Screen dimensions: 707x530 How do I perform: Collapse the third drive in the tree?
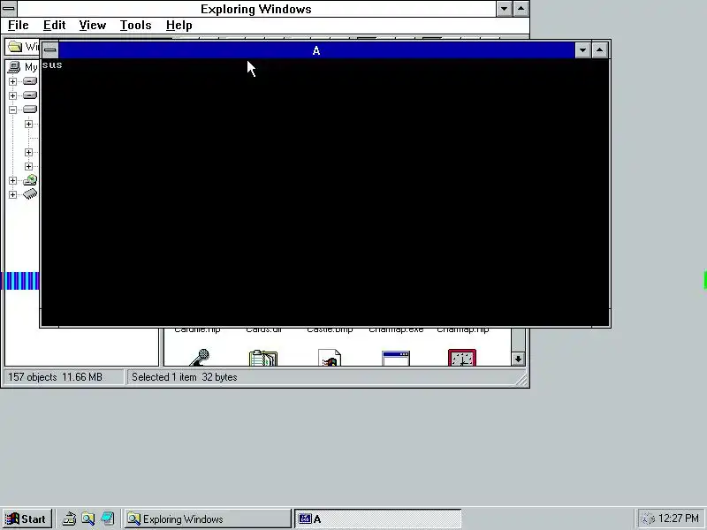click(12, 110)
